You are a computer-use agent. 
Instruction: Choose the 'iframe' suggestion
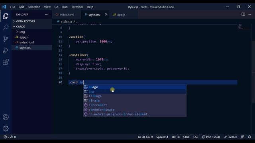pyautogui.click(x=135, y=100)
